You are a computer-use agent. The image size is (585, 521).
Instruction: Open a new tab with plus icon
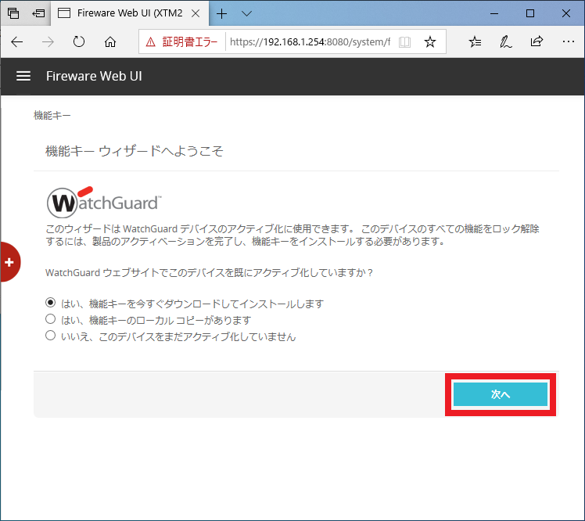pos(221,14)
